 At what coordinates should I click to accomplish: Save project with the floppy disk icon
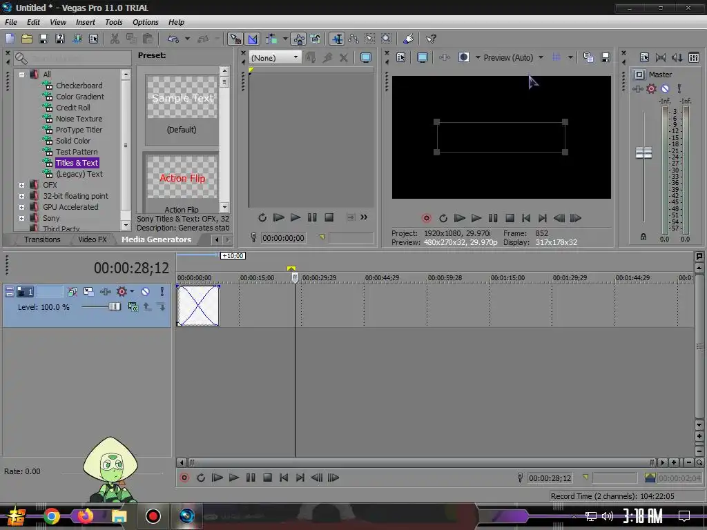(43, 39)
